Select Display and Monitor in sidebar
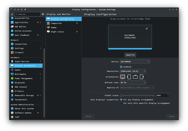Screen dimensions: 188x131 click(26, 66)
